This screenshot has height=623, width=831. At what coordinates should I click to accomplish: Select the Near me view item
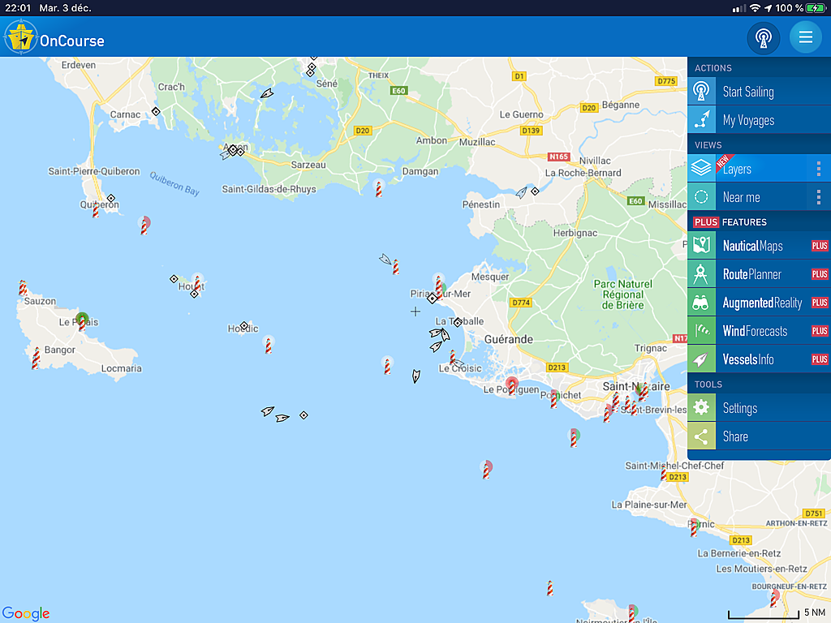tap(759, 197)
